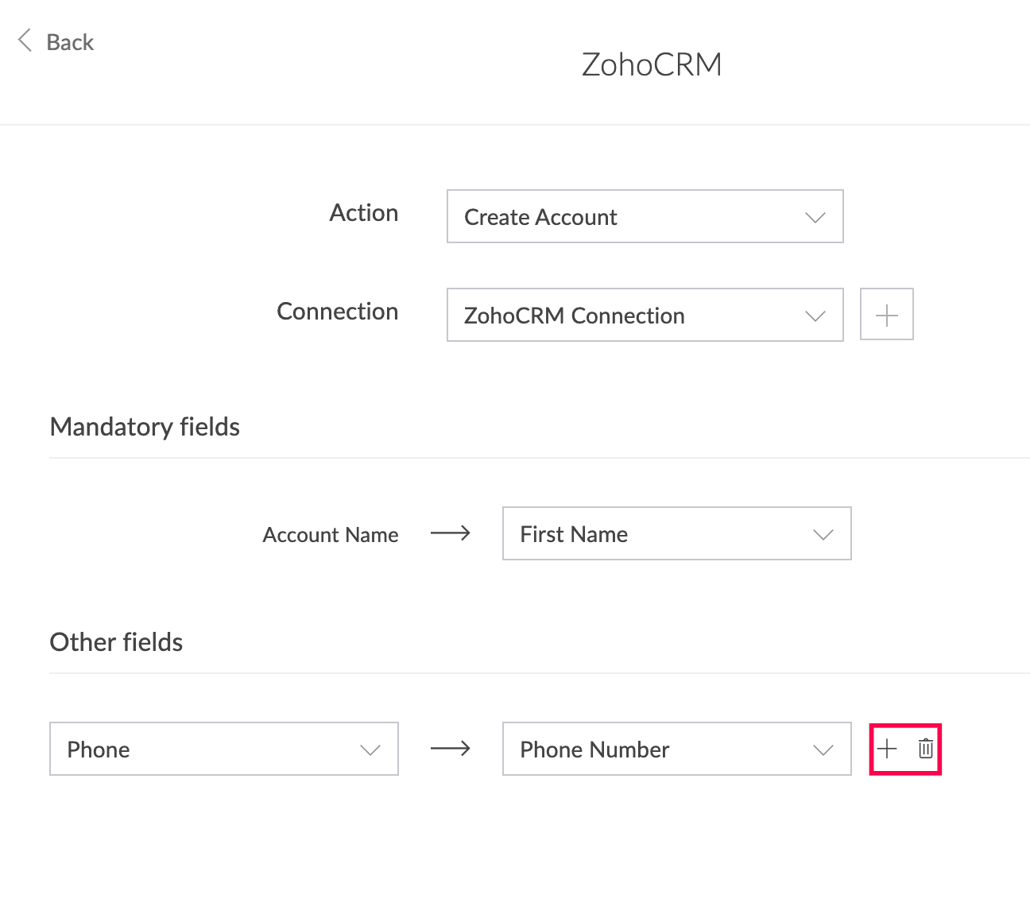Open the Create Account action dropdown

(645, 216)
